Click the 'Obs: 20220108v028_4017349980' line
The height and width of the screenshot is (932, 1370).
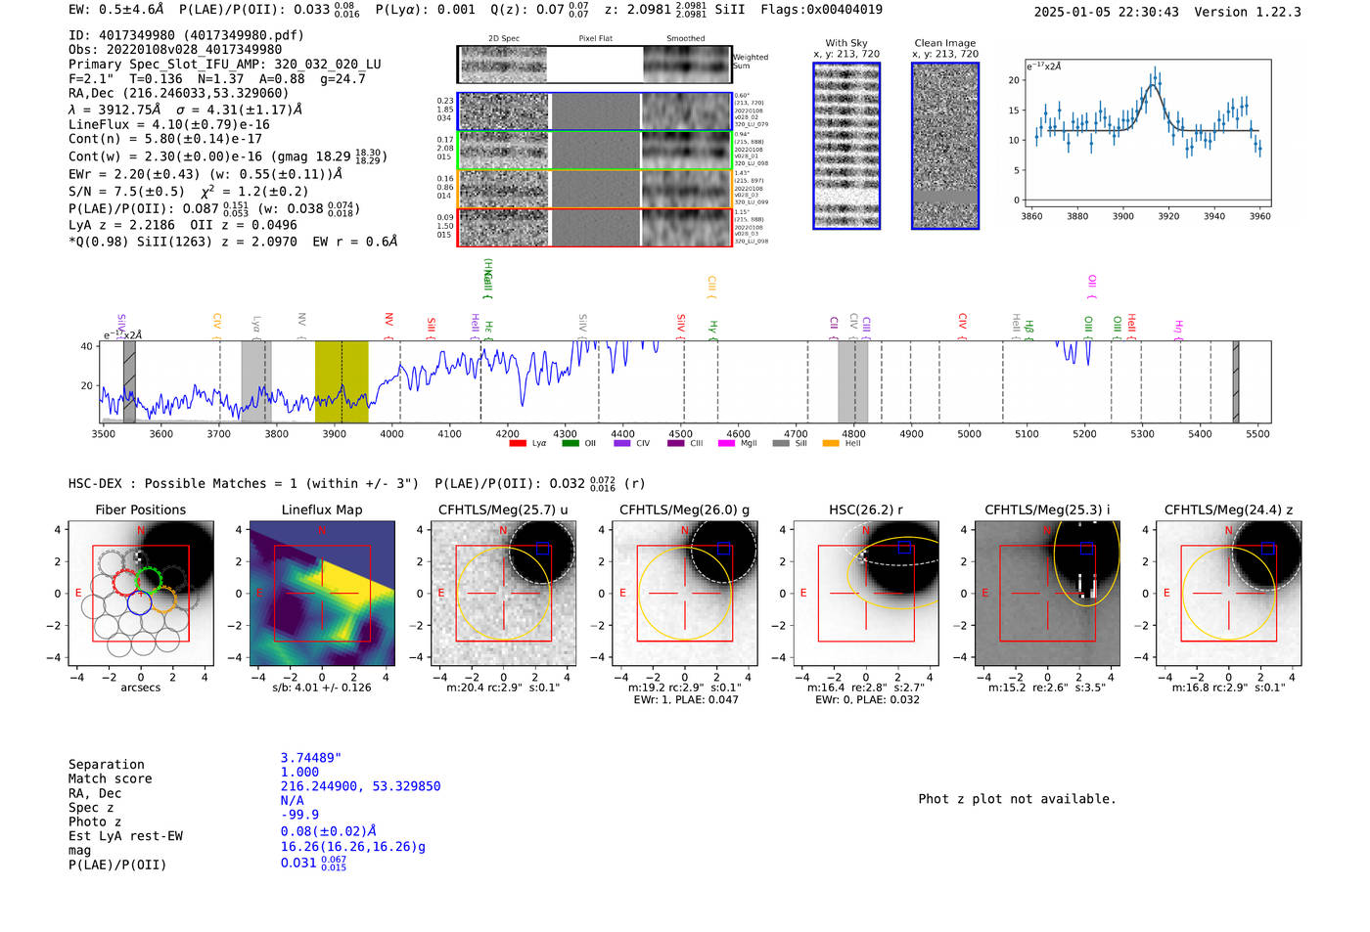pyautogui.click(x=175, y=50)
